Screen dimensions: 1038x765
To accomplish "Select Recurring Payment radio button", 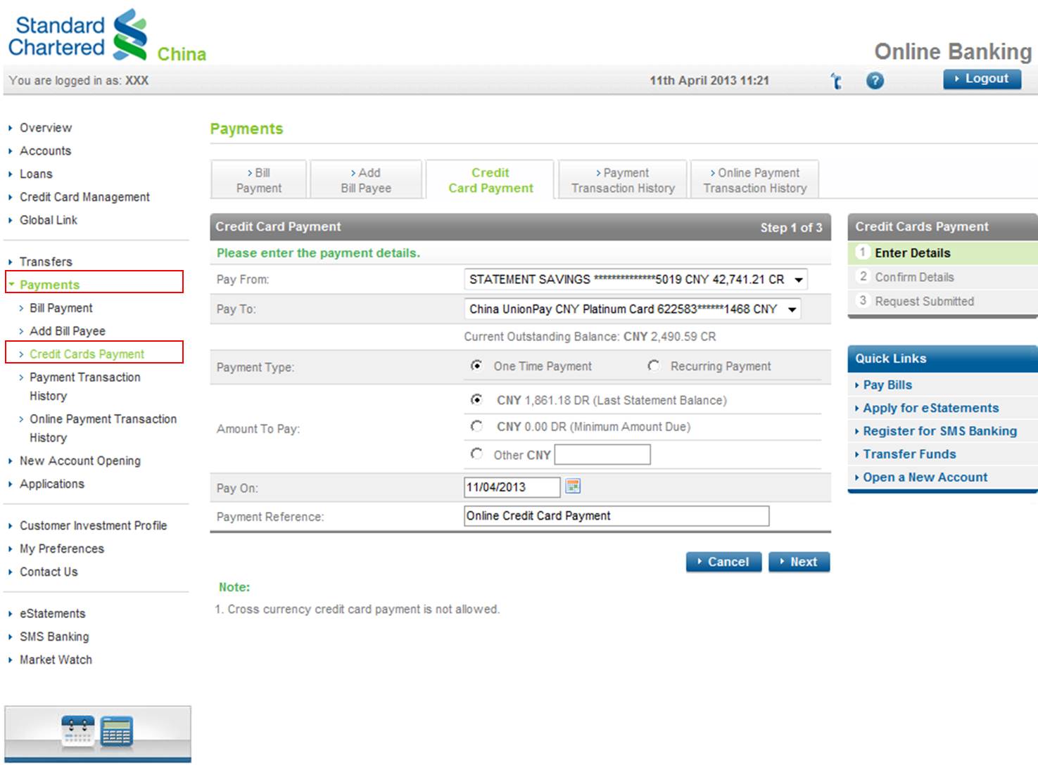I will (654, 366).
